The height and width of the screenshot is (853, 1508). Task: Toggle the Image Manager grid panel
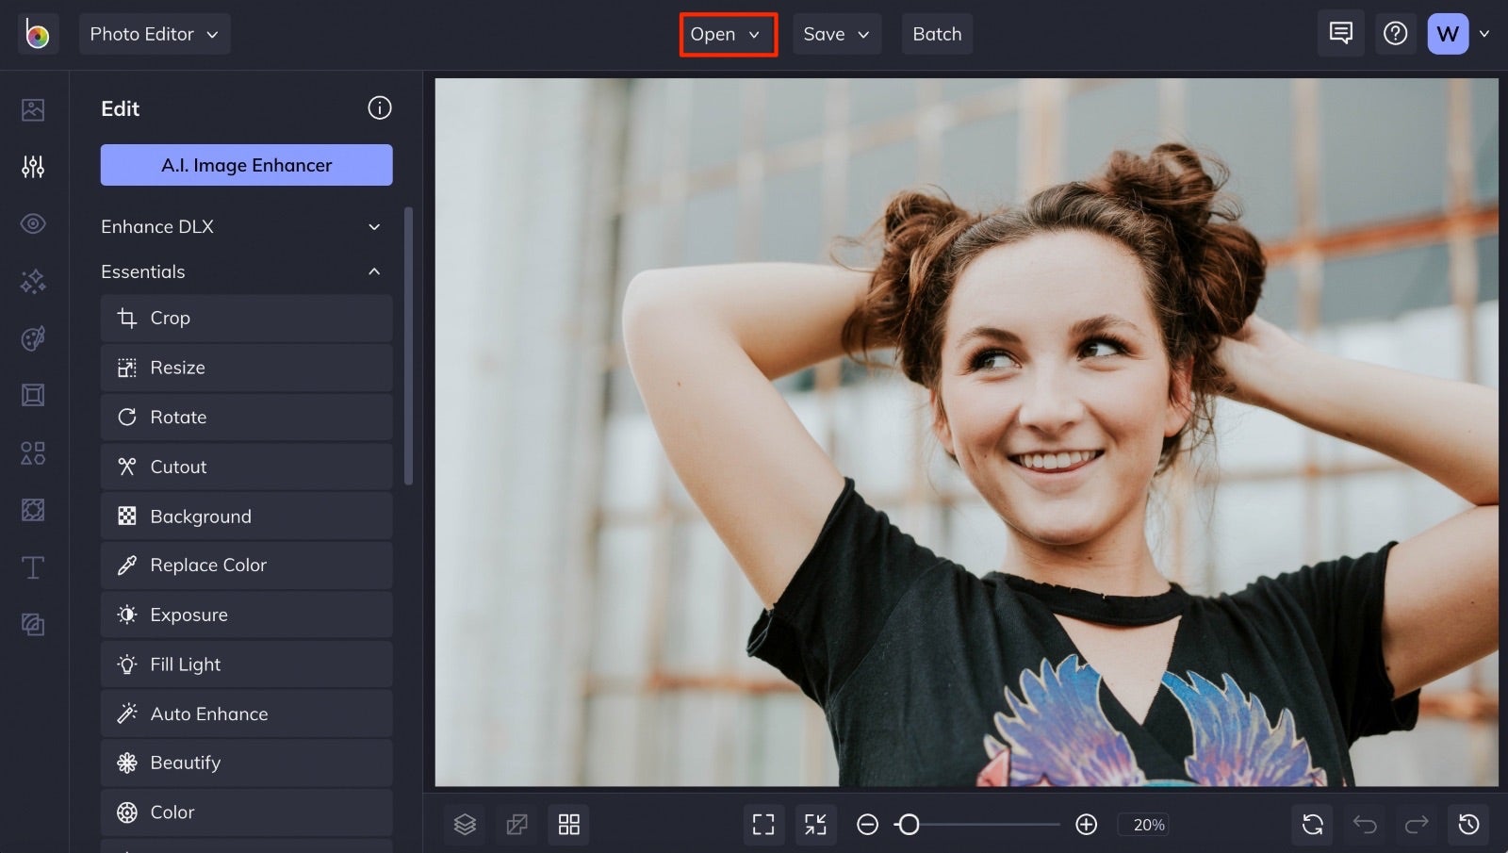click(x=568, y=824)
